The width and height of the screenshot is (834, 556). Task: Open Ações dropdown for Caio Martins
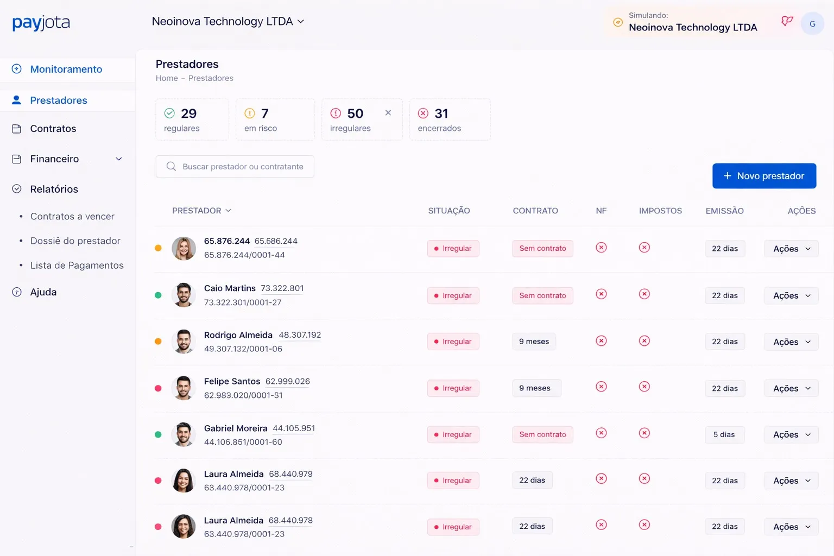791,295
